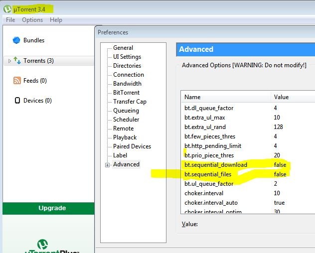The height and width of the screenshot is (253, 315).
Task: Select Paired Devices in Preferences tree
Action: coord(132,146)
